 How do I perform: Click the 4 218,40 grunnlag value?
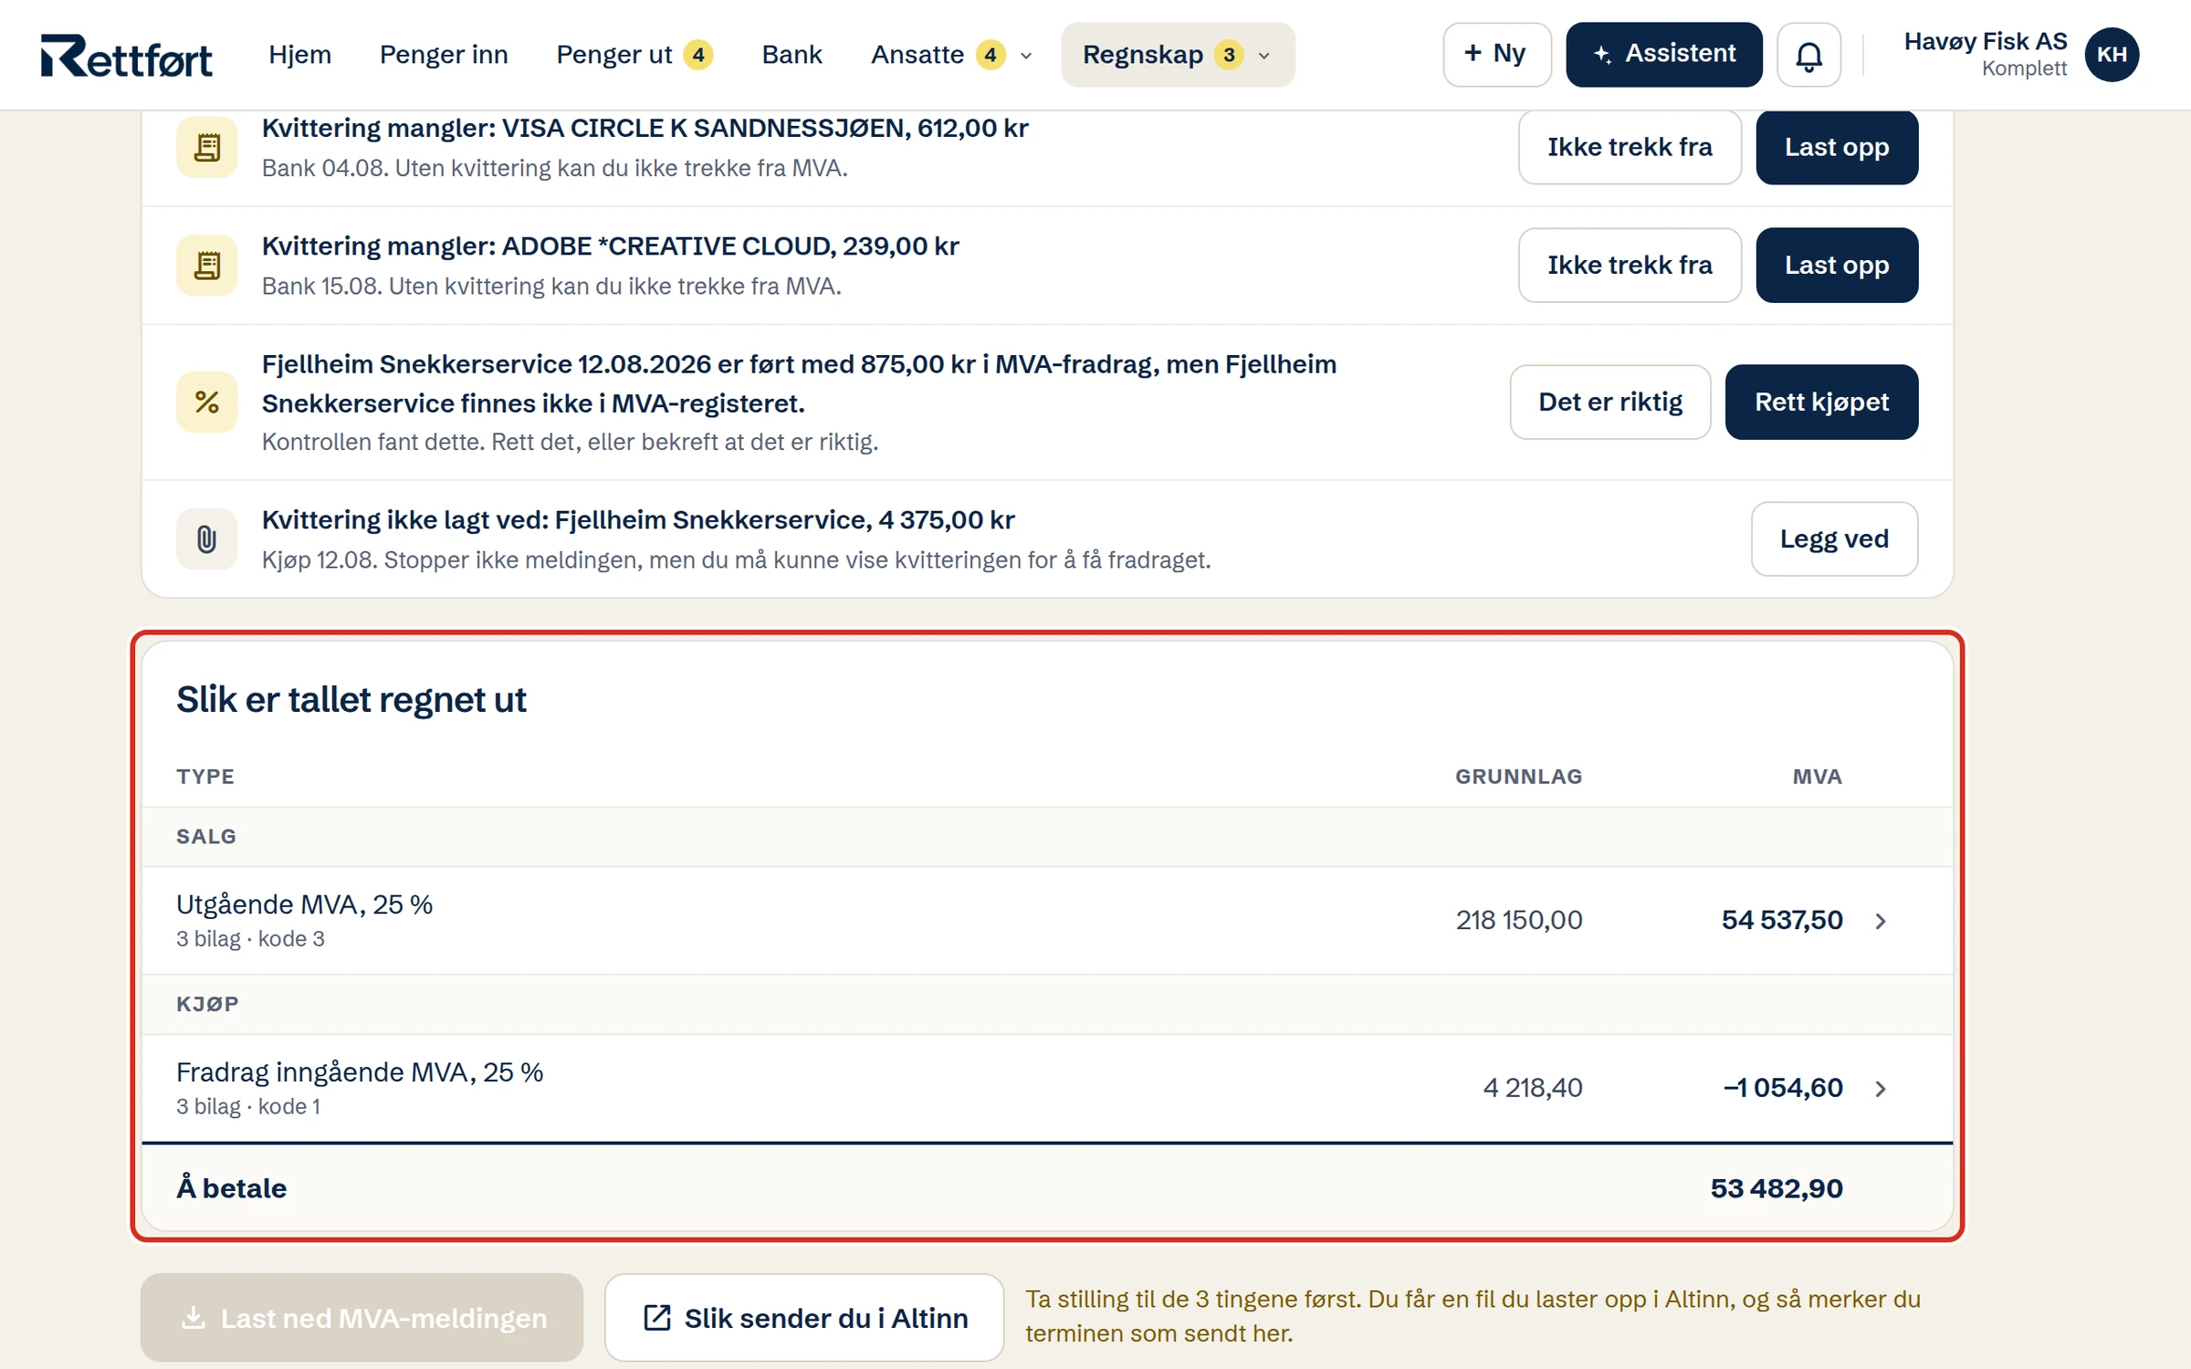(1533, 1088)
